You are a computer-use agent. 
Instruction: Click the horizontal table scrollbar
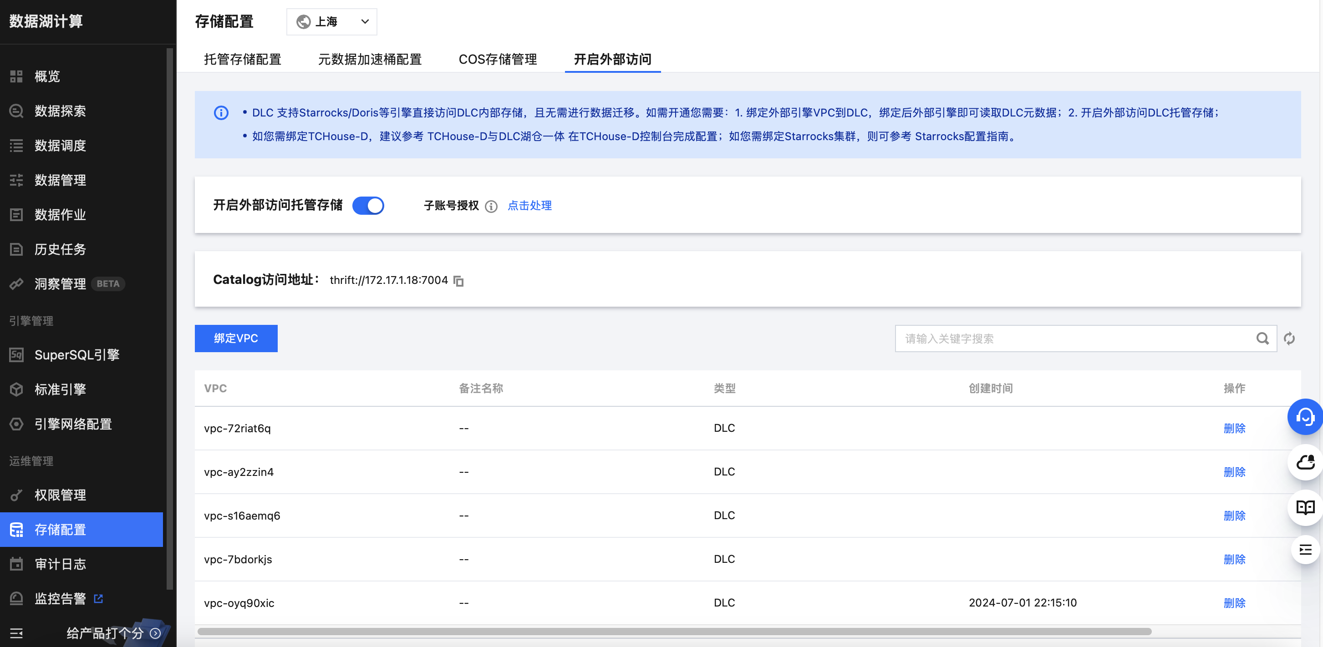[674, 631]
